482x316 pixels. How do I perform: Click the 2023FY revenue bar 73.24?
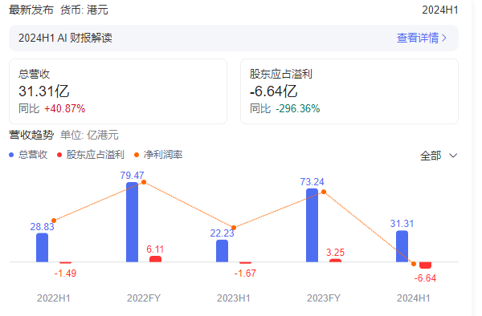pyautogui.click(x=312, y=225)
